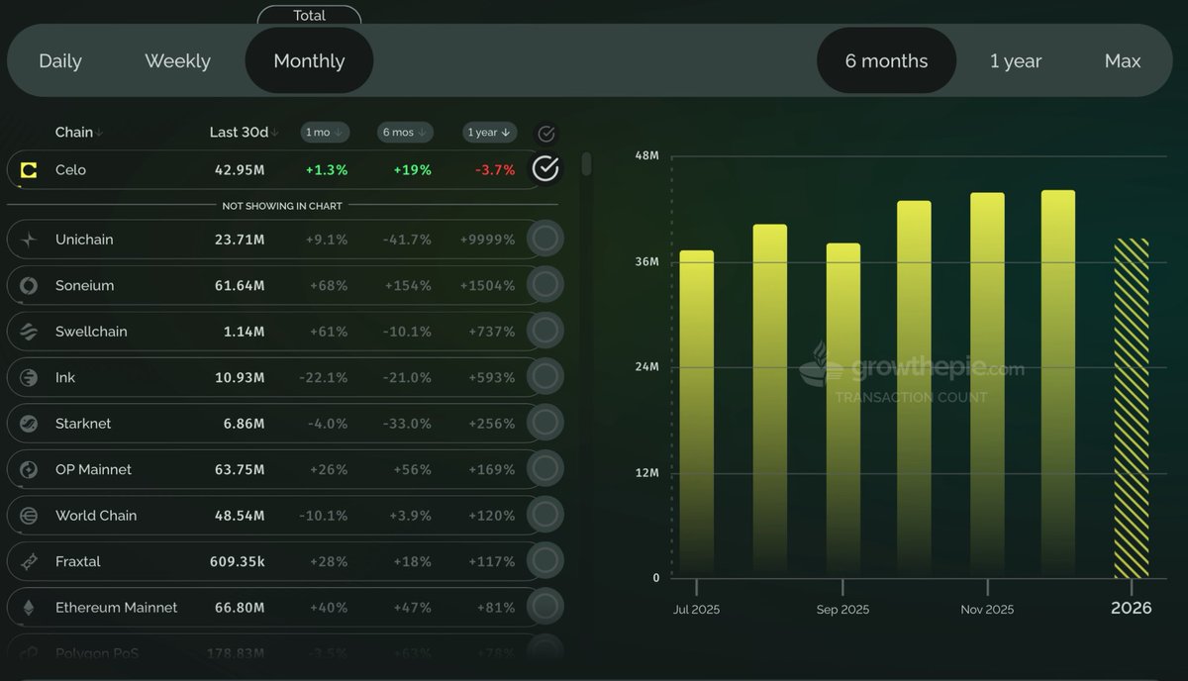Sort by 6 mos change column
This screenshot has height=681, width=1188.
405,133
